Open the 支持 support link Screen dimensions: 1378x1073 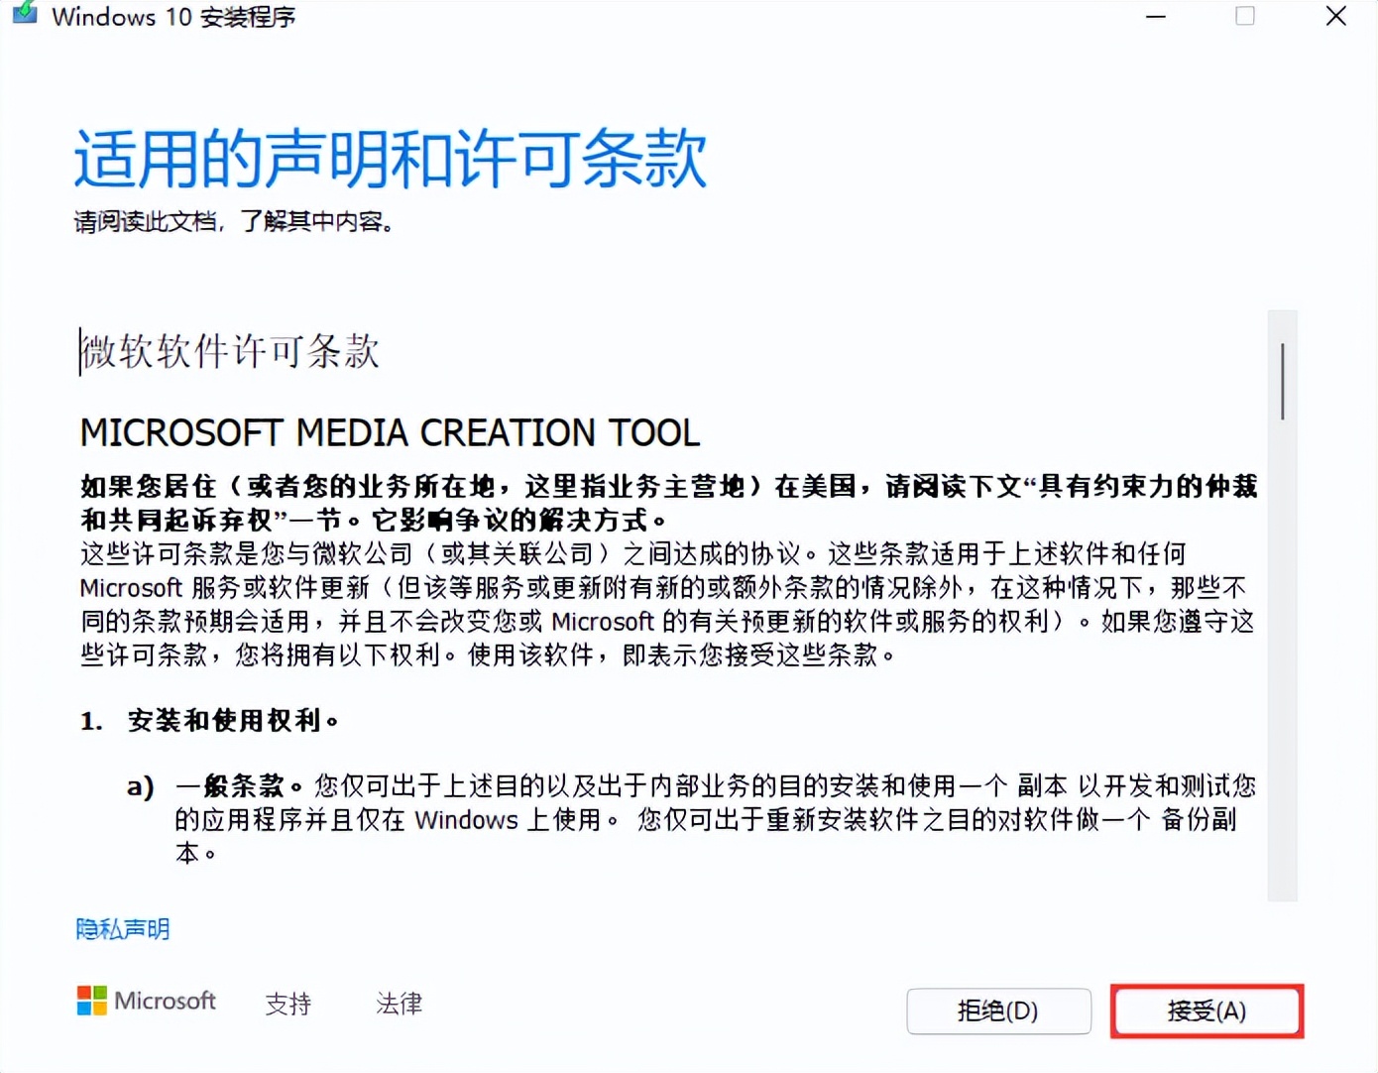pos(288,1005)
